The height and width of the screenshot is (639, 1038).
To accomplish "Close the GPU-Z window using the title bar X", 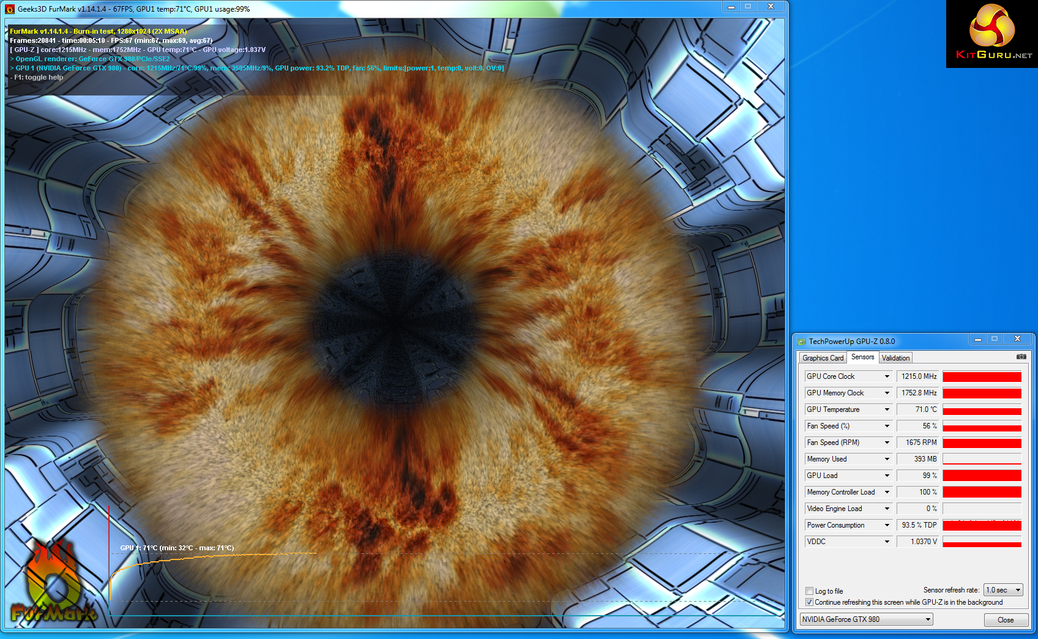I will coord(1017,339).
